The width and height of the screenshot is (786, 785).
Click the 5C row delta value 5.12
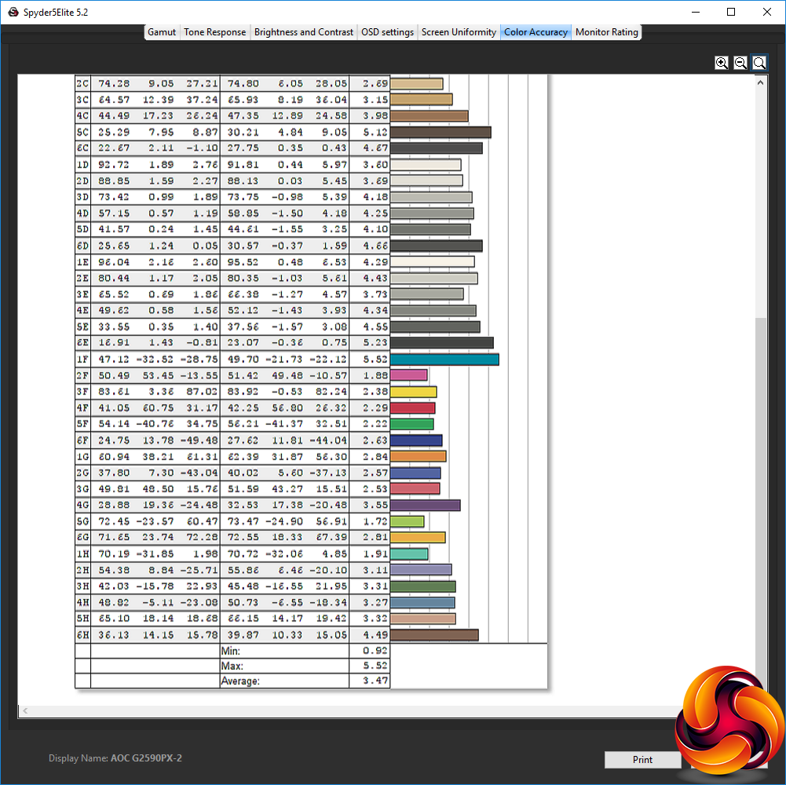pyautogui.click(x=375, y=133)
